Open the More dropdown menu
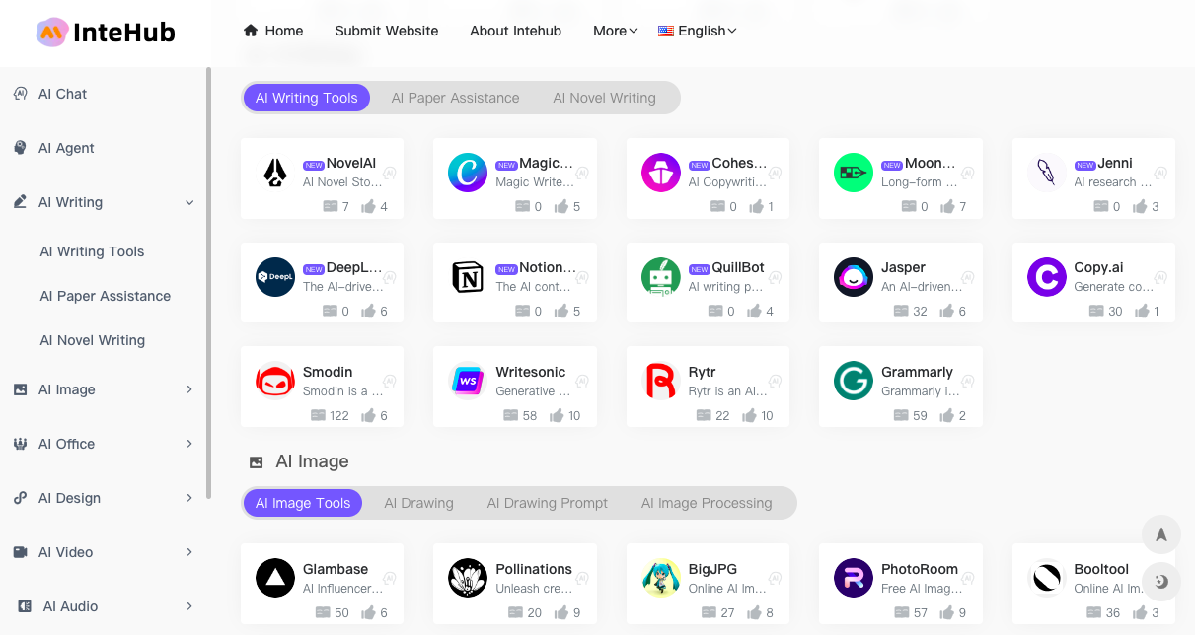 [615, 31]
